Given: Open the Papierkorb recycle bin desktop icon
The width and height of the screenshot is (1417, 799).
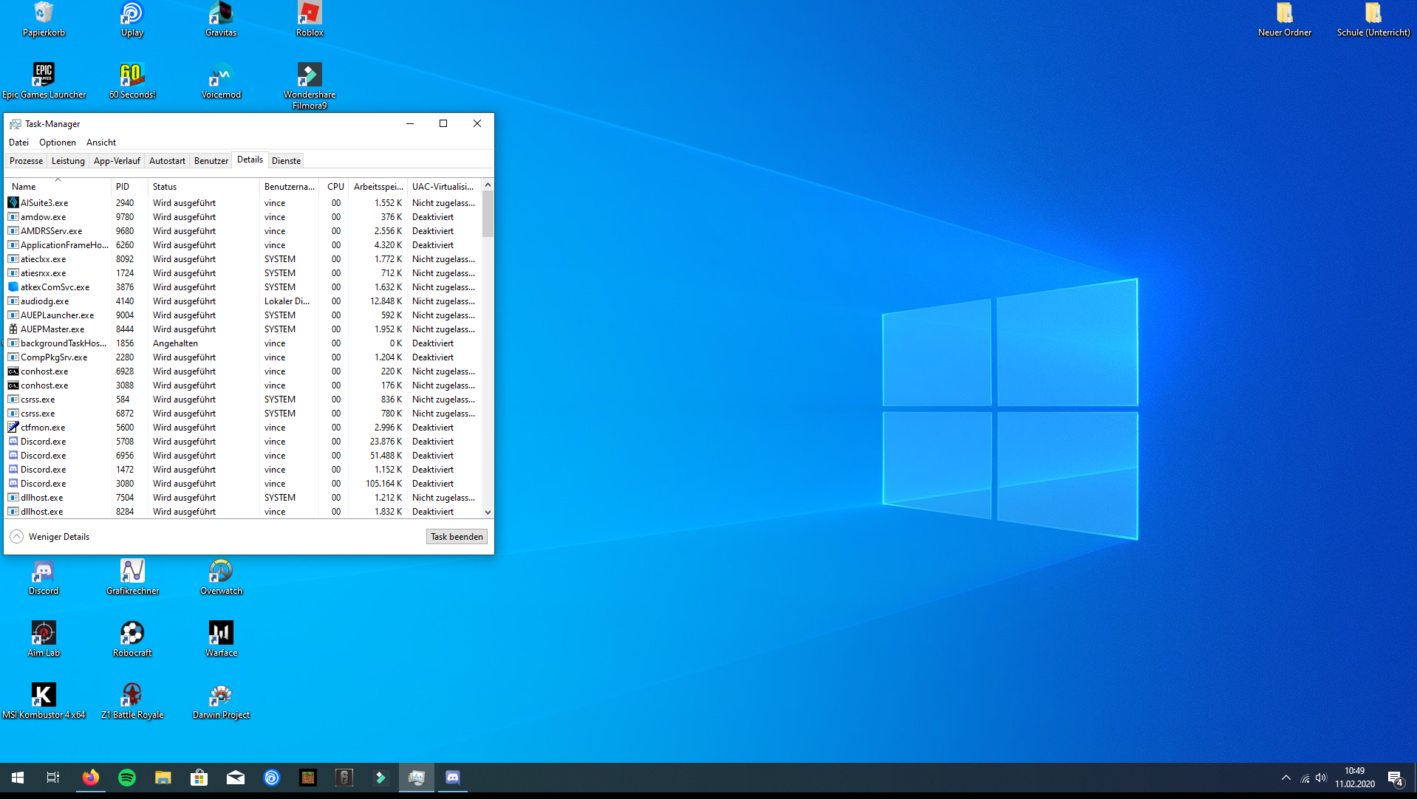Looking at the screenshot, I should tap(44, 19).
